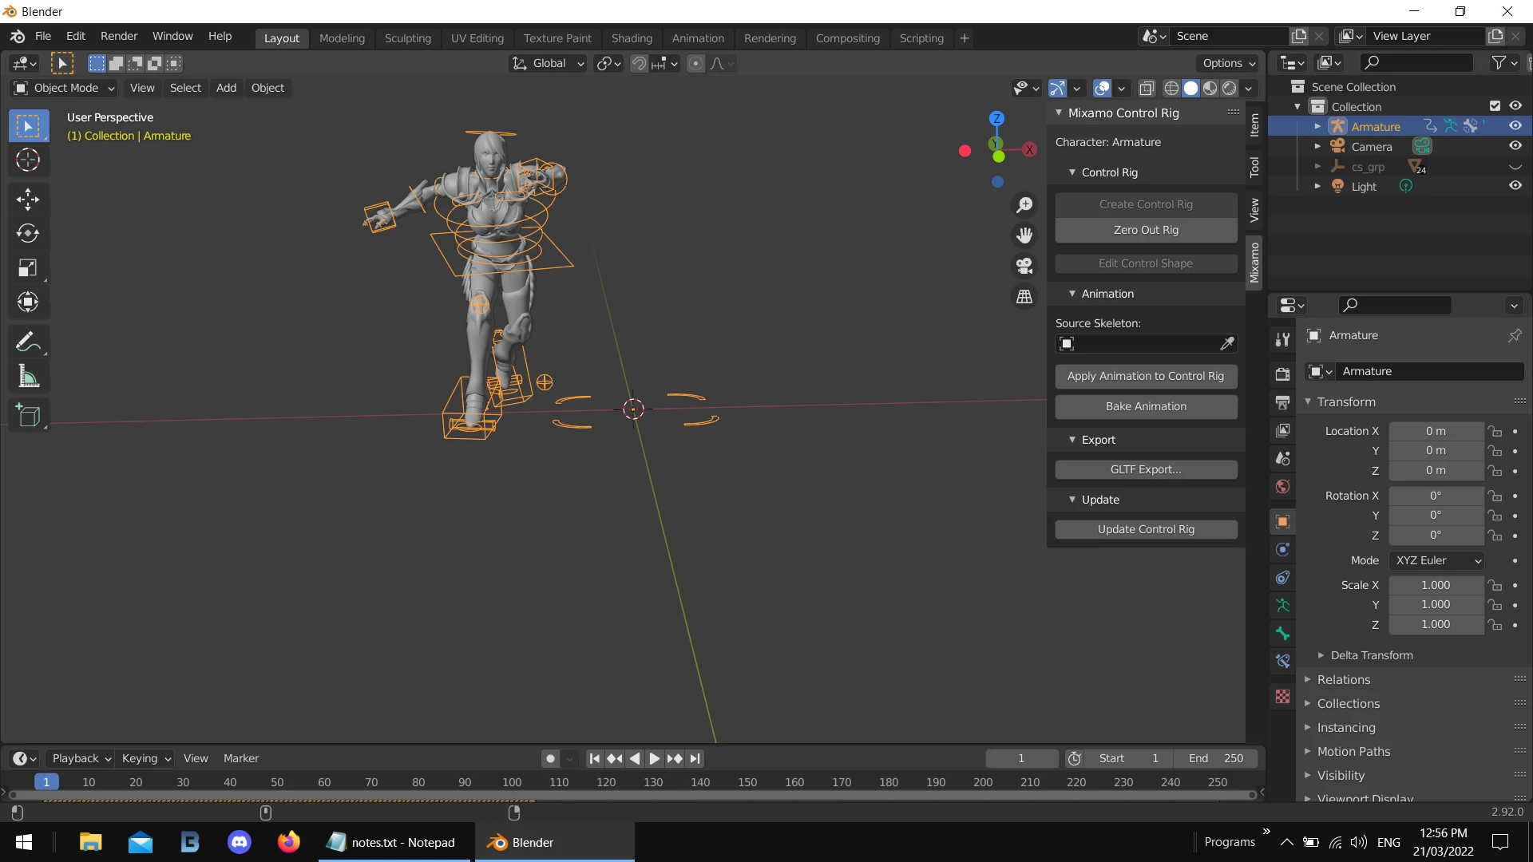1533x862 pixels.
Task: Click the Zero Out Rig button
Action: (x=1145, y=230)
